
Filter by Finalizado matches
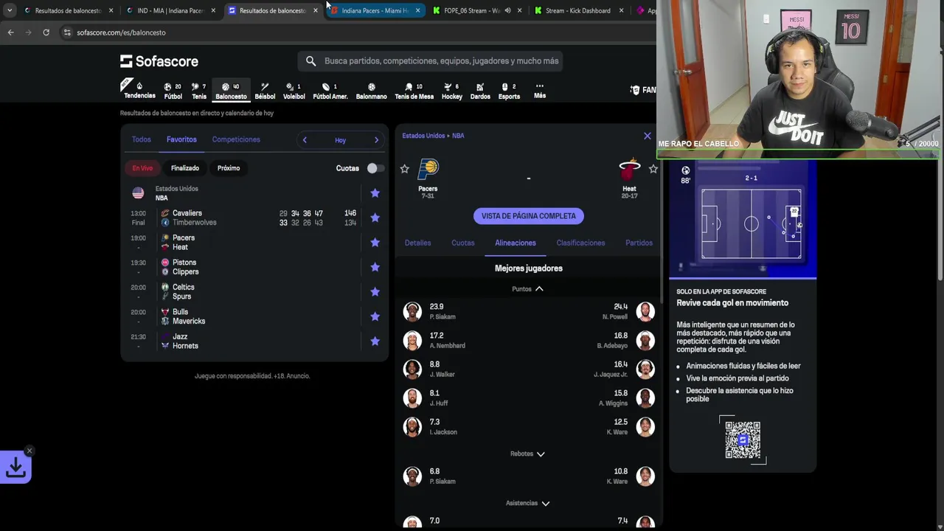click(x=185, y=168)
